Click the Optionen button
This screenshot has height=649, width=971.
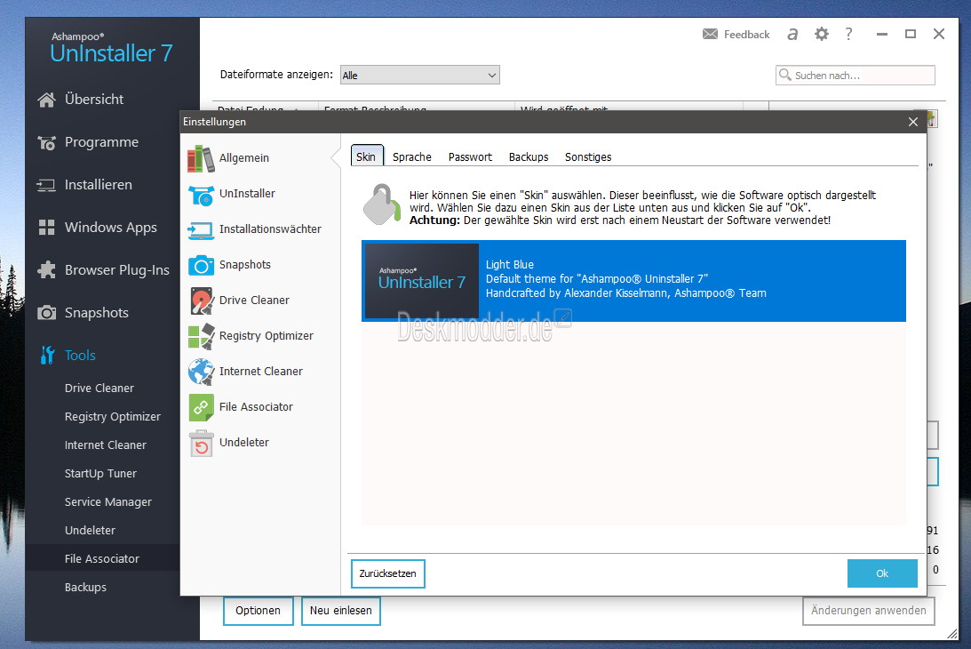click(258, 611)
